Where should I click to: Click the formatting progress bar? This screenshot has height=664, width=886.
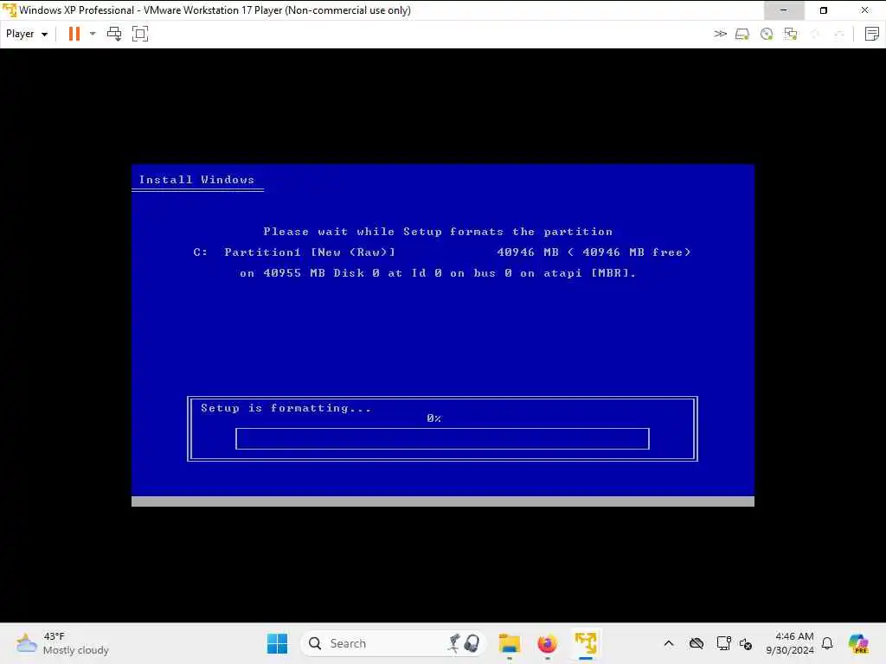(x=442, y=438)
